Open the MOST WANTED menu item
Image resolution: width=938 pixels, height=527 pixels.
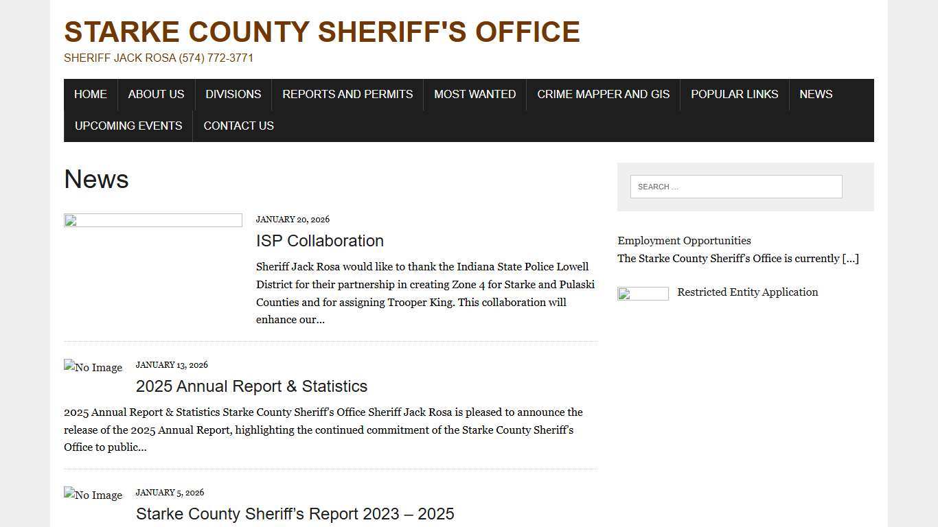(x=474, y=94)
